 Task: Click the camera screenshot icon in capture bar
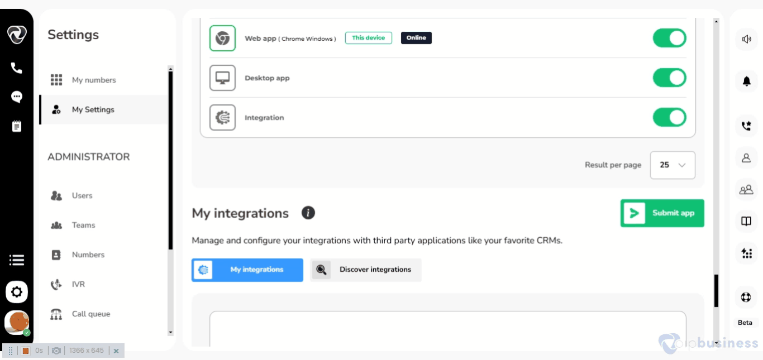pos(56,351)
